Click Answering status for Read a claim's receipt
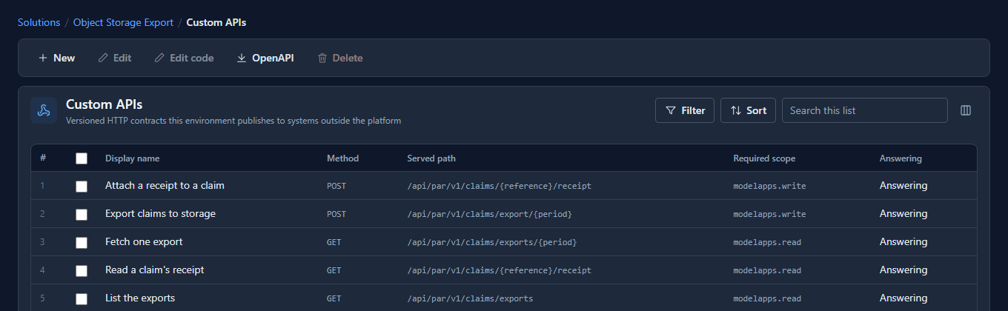This screenshot has height=311, width=1008. (903, 270)
